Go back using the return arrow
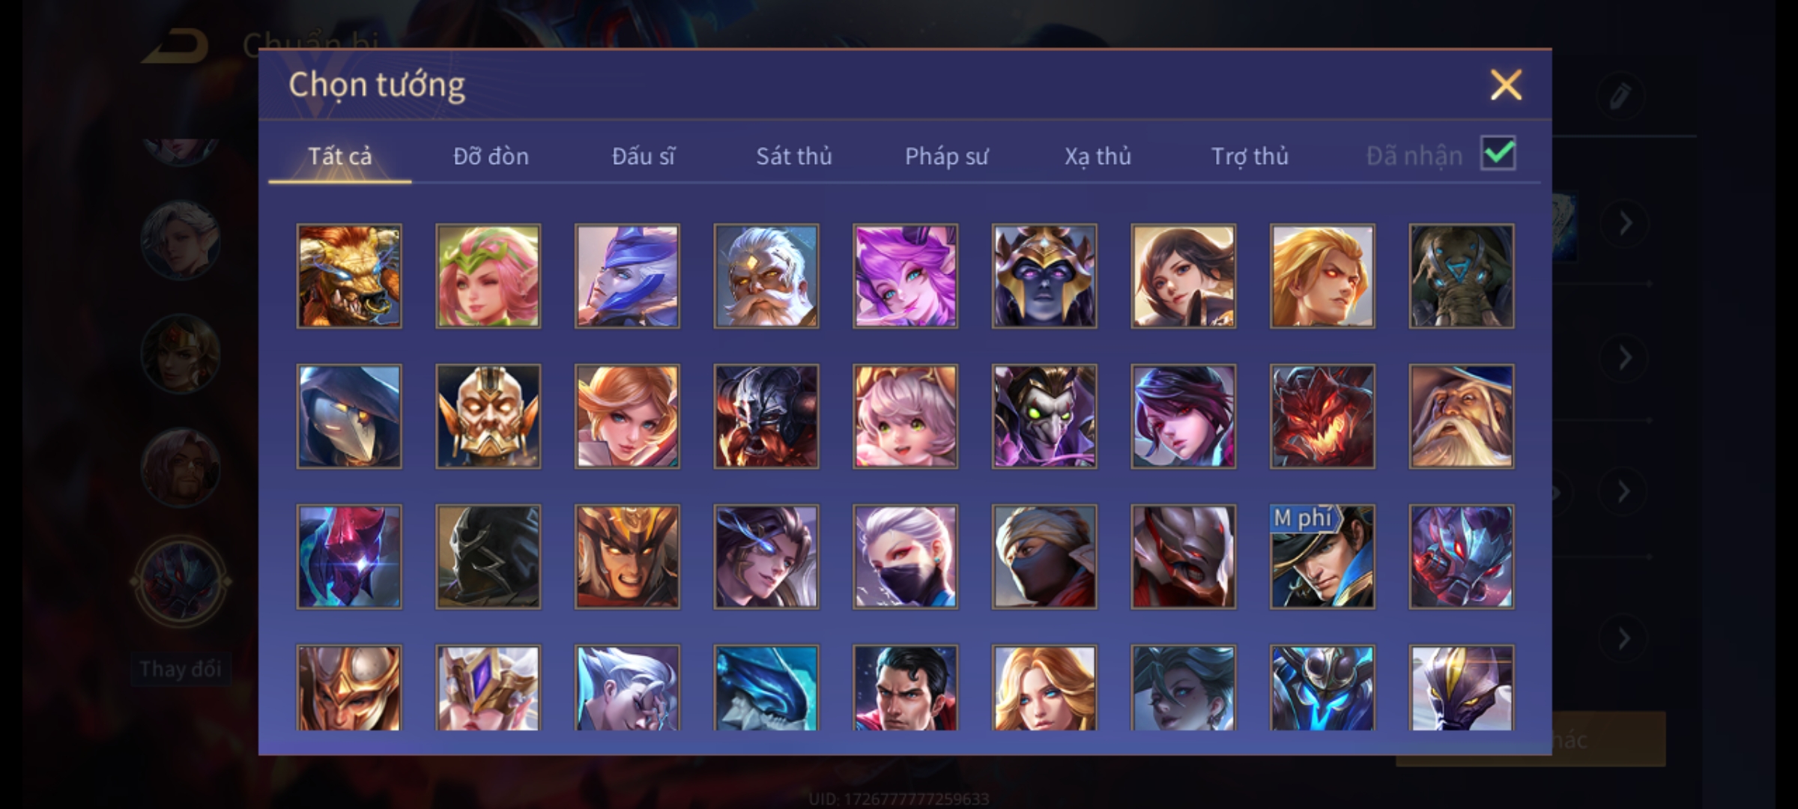 (177, 47)
